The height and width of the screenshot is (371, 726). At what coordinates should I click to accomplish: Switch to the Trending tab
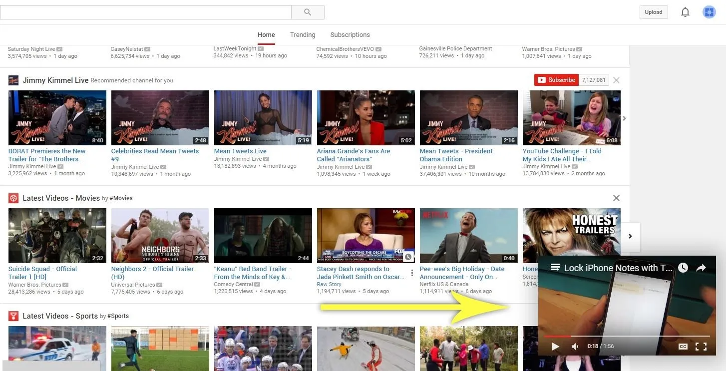(x=303, y=35)
